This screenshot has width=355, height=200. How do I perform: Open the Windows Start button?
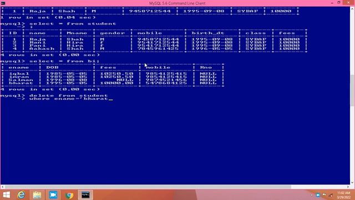click(x=6, y=195)
